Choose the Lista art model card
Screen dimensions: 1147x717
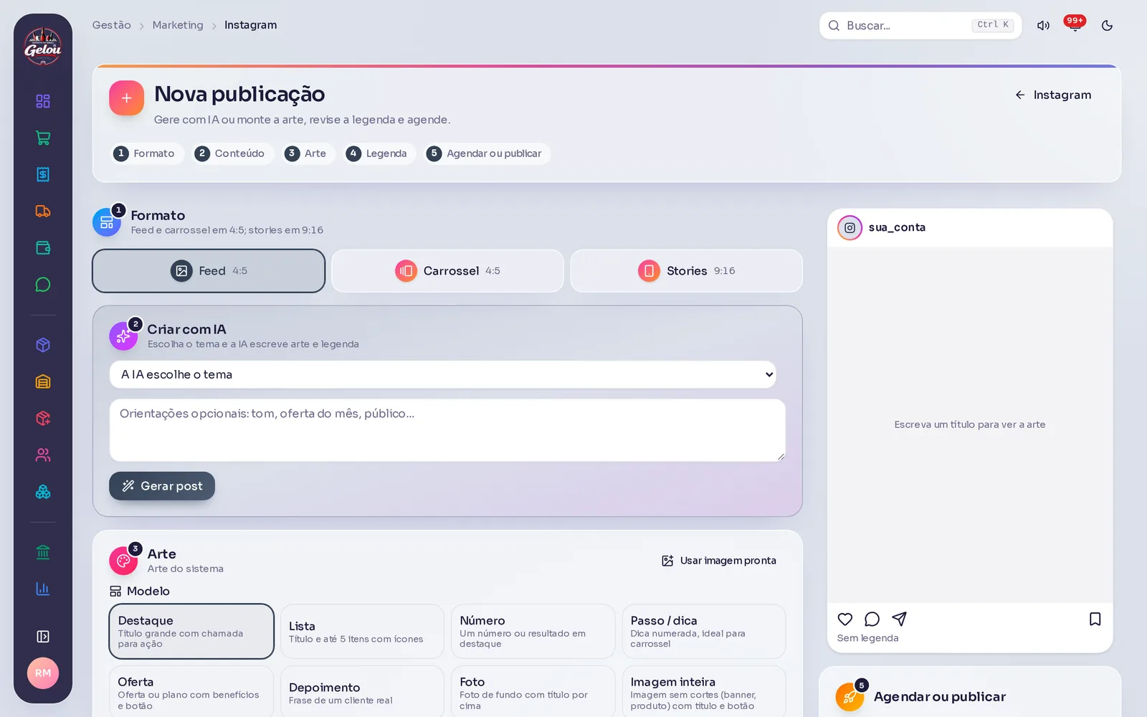click(362, 632)
